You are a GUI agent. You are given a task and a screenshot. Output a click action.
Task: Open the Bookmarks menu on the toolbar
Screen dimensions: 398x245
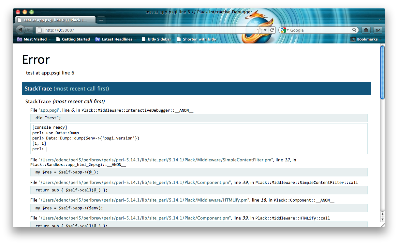tap(366, 39)
